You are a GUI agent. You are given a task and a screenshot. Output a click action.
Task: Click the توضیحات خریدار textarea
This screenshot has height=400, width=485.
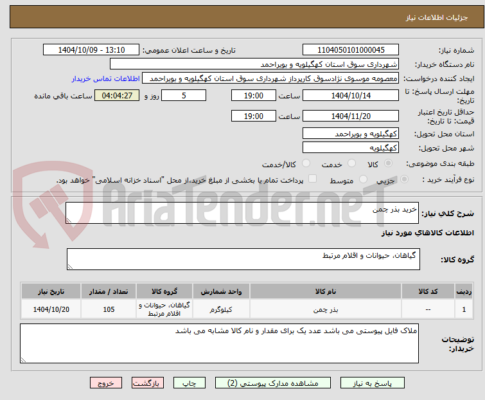(219, 343)
